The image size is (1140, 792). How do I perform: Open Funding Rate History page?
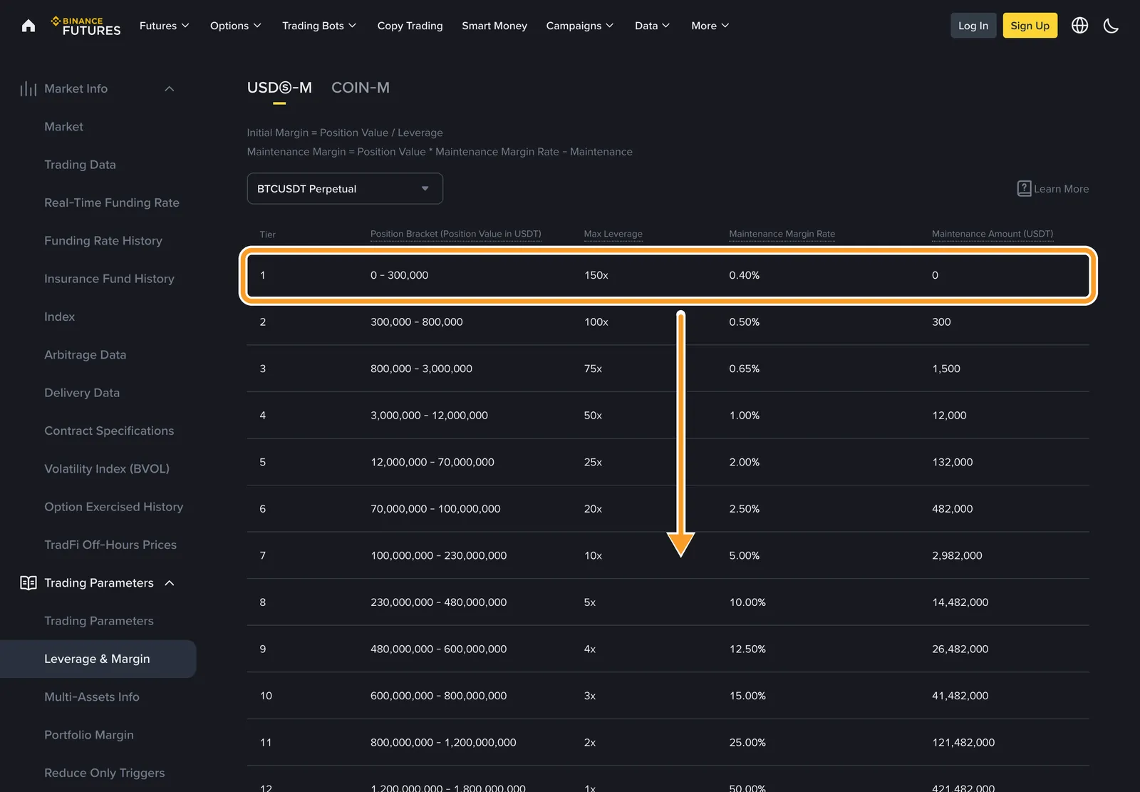coord(103,240)
